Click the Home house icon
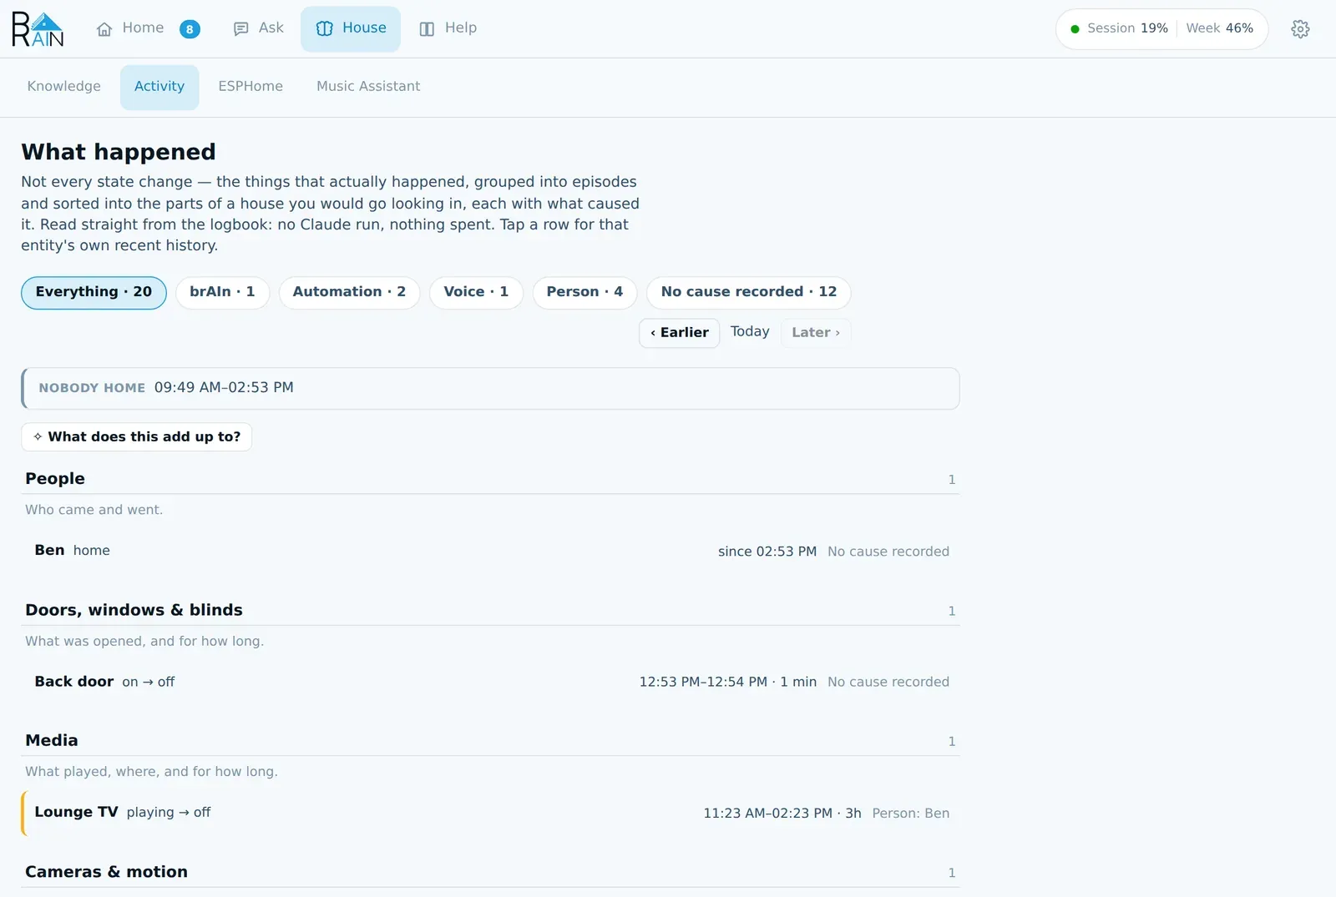 104,29
